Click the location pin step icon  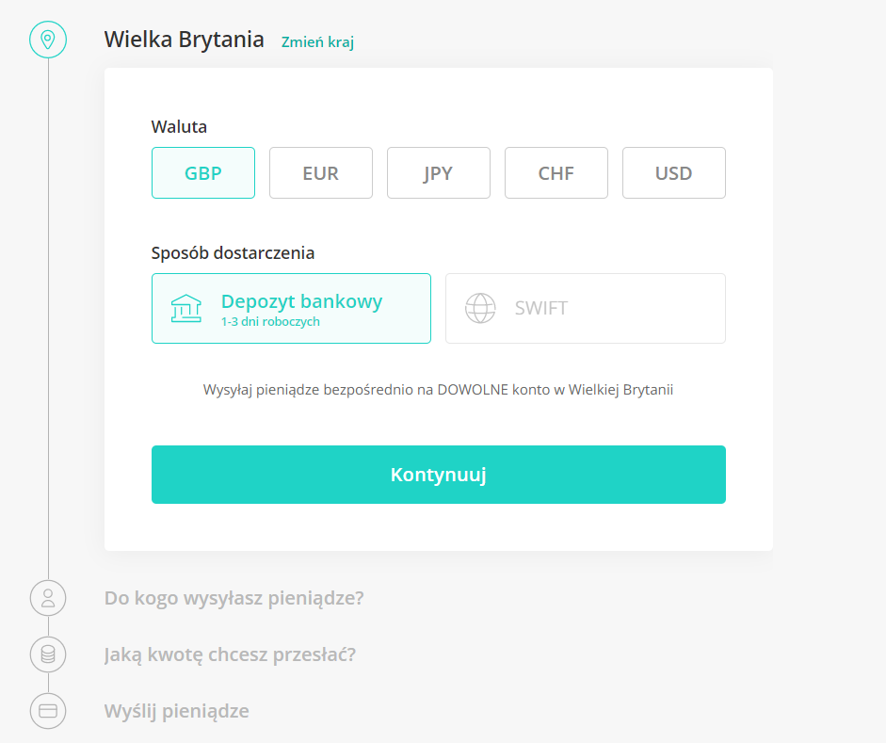tap(48, 40)
